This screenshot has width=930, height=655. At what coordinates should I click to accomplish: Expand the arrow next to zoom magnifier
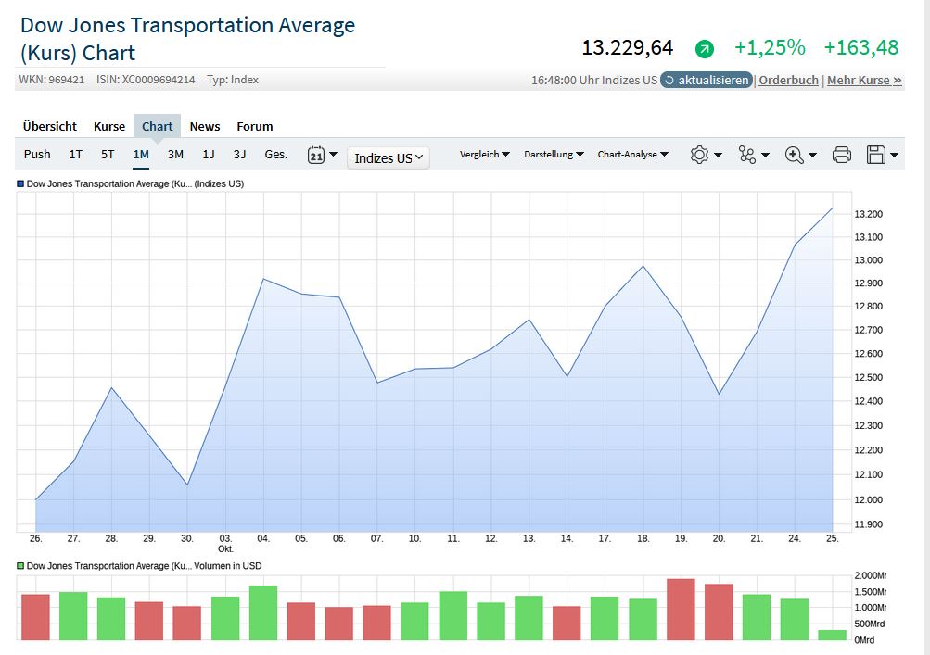(x=812, y=155)
